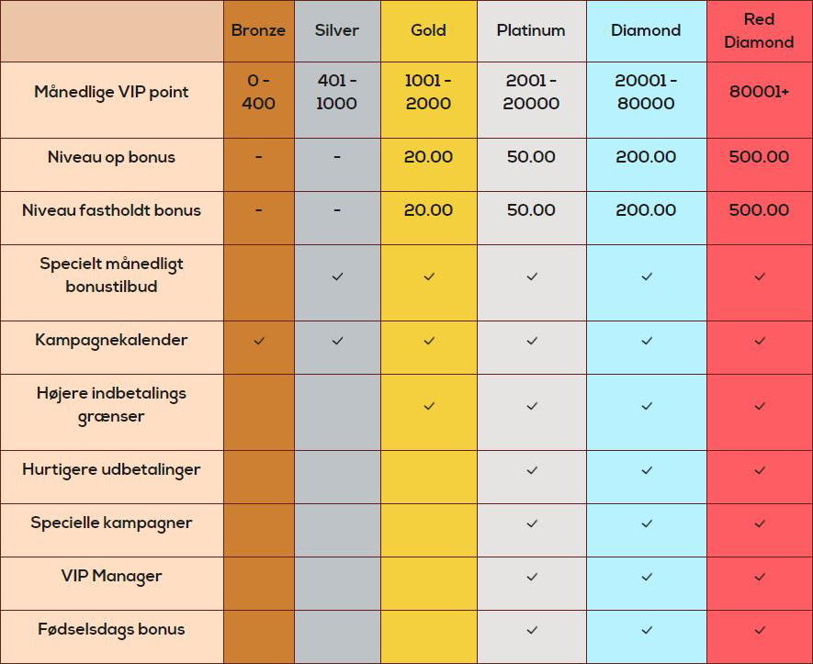Click Gold's 20.00 Niveau op bonus value
The width and height of the screenshot is (813, 664).
pyautogui.click(x=428, y=156)
